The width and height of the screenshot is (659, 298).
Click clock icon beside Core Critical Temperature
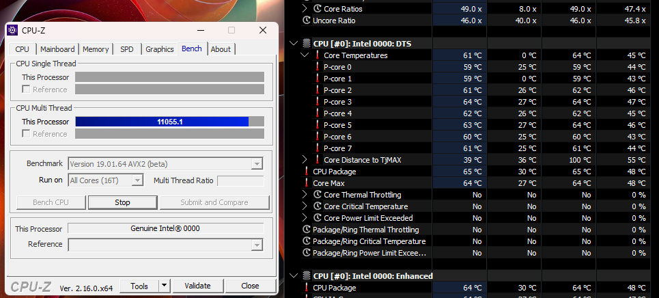(318, 206)
